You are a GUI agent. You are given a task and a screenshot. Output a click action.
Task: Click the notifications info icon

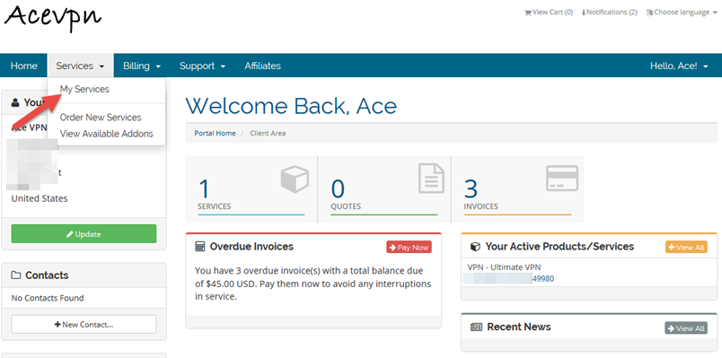(x=584, y=13)
